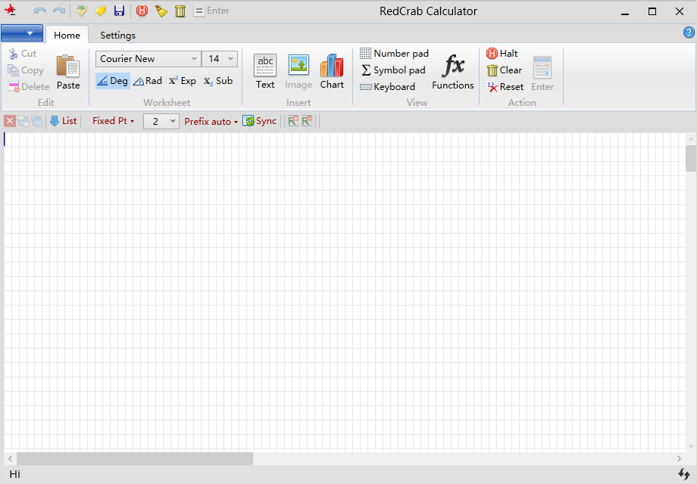Open the Symbol pad
The width and height of the screenshot is (697, 484).
point(392,70)
